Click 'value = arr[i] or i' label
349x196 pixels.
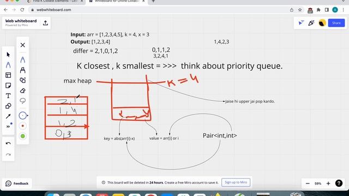tap(164, 138)
